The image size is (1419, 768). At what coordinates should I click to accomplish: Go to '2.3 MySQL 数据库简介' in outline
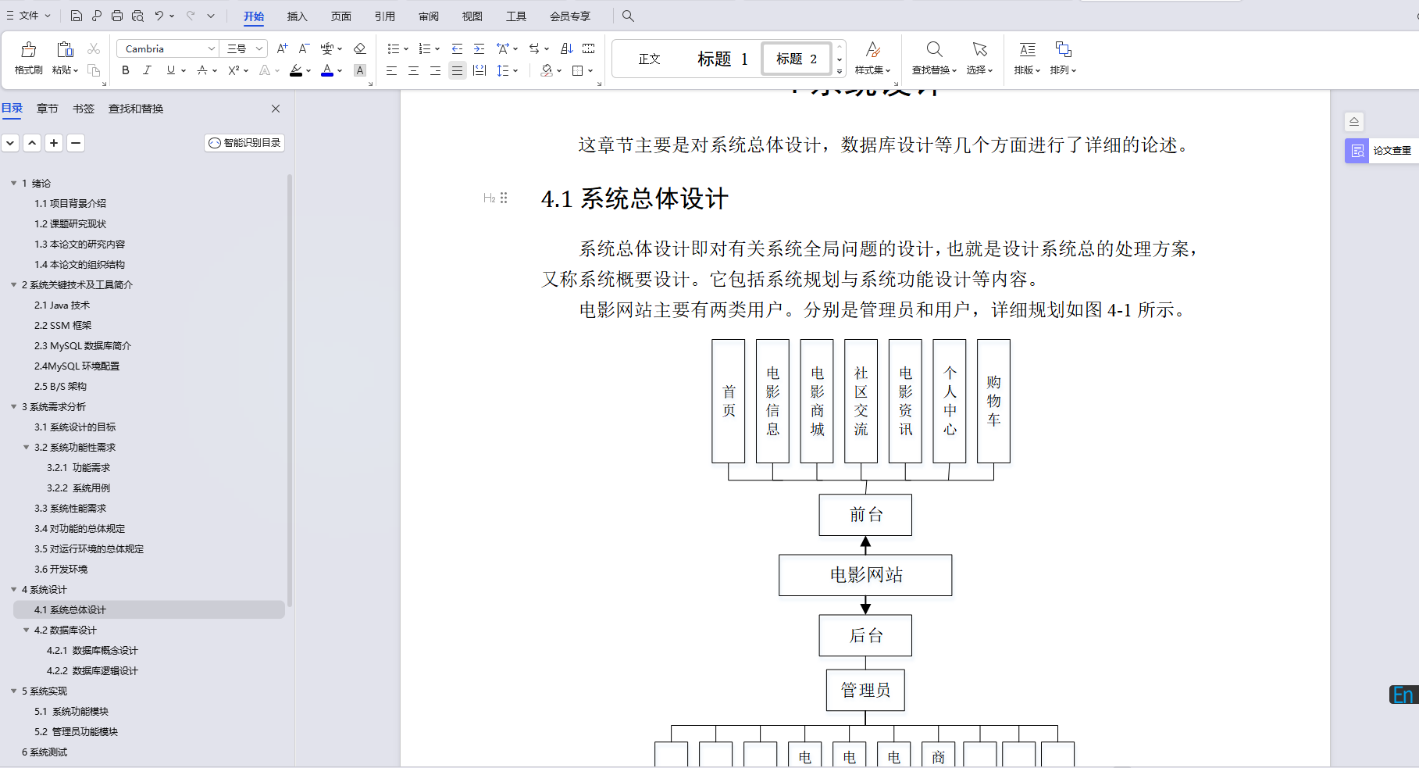tap(83, 345)
